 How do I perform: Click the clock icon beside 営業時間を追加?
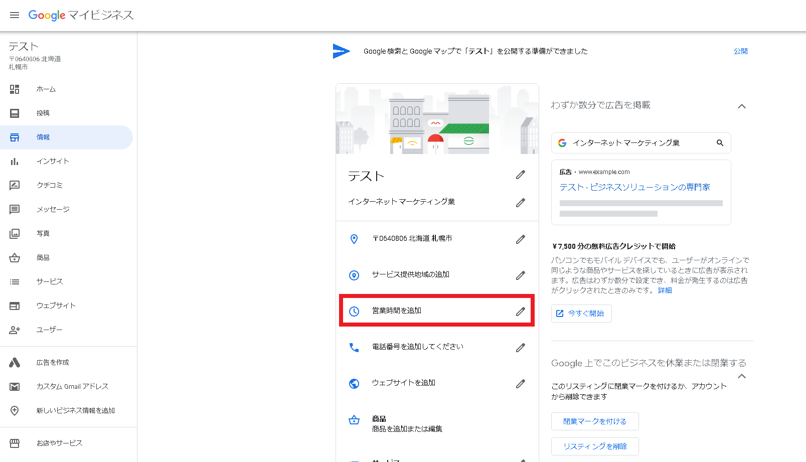pos(354,312)
